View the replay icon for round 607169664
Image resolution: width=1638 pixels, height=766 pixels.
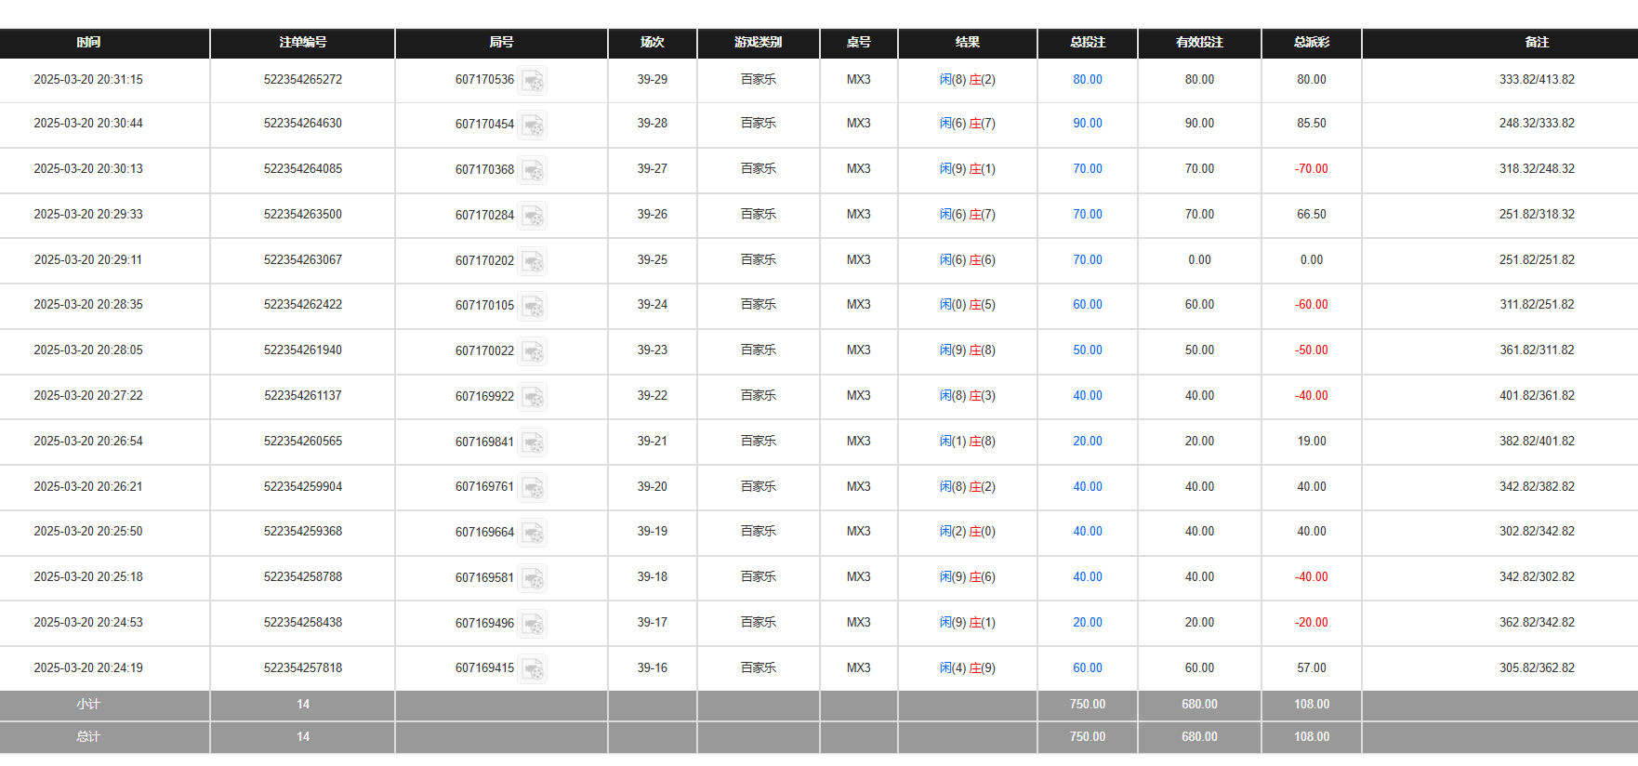click(533, 533)
